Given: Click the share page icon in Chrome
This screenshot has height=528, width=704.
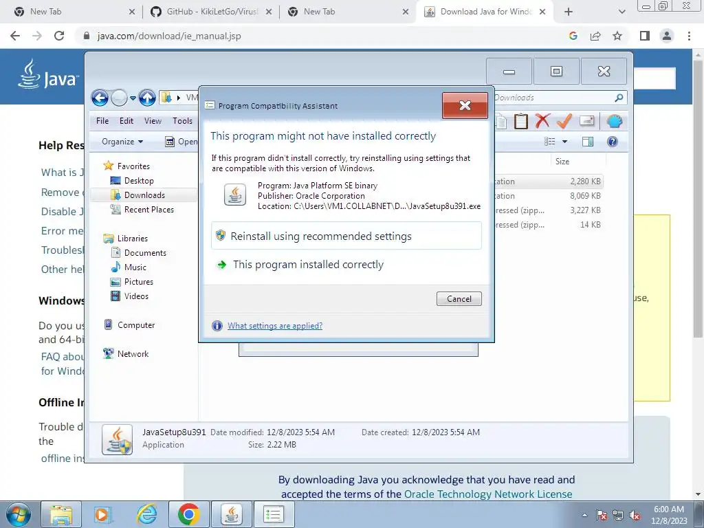Looking at the screenshot, I should (595, 36).
